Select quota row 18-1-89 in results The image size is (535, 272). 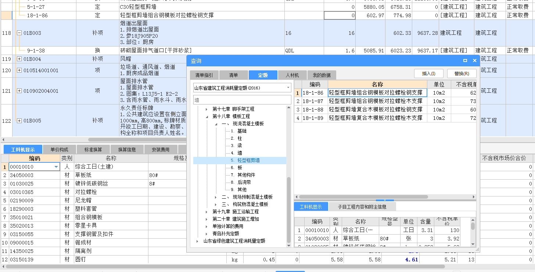(x=385, y=118)
